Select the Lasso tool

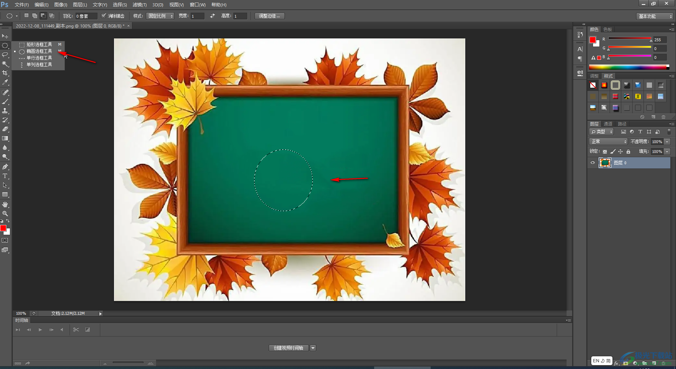click(5, 55)
